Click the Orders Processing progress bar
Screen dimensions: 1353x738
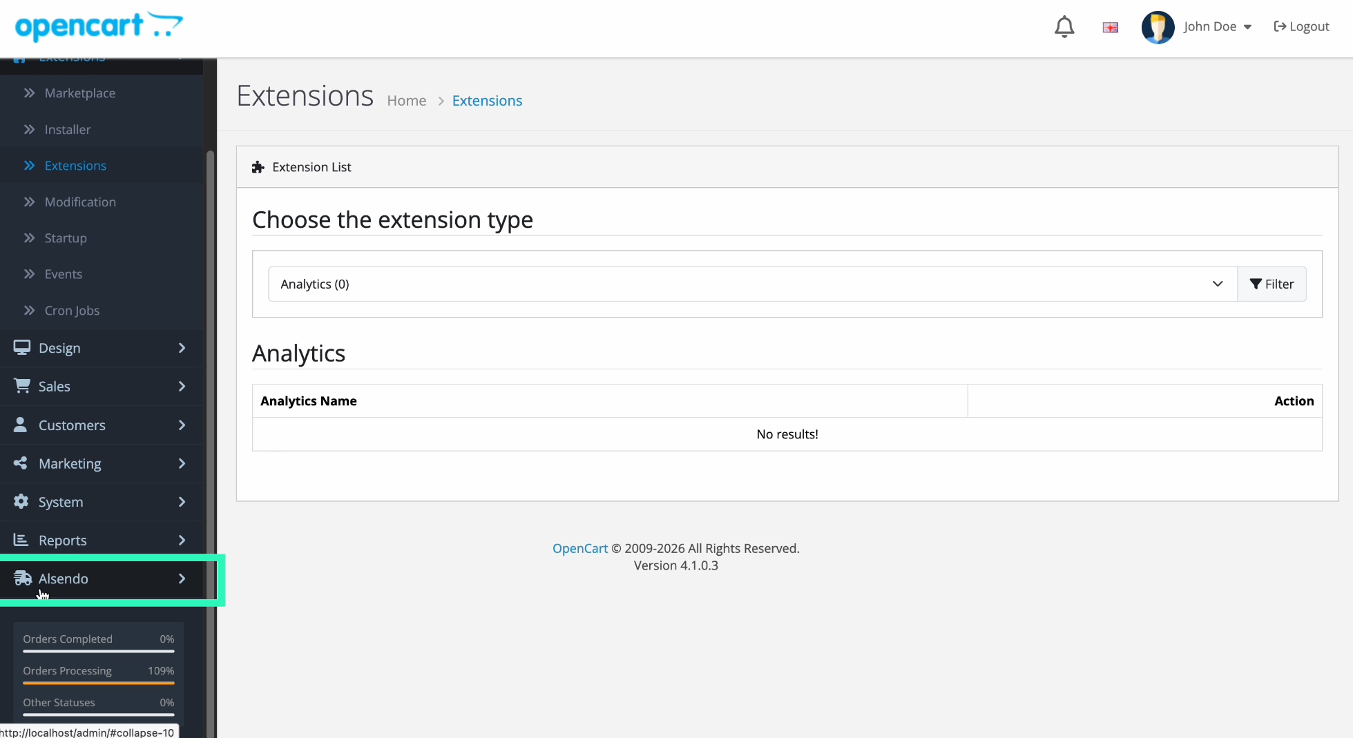99,683
